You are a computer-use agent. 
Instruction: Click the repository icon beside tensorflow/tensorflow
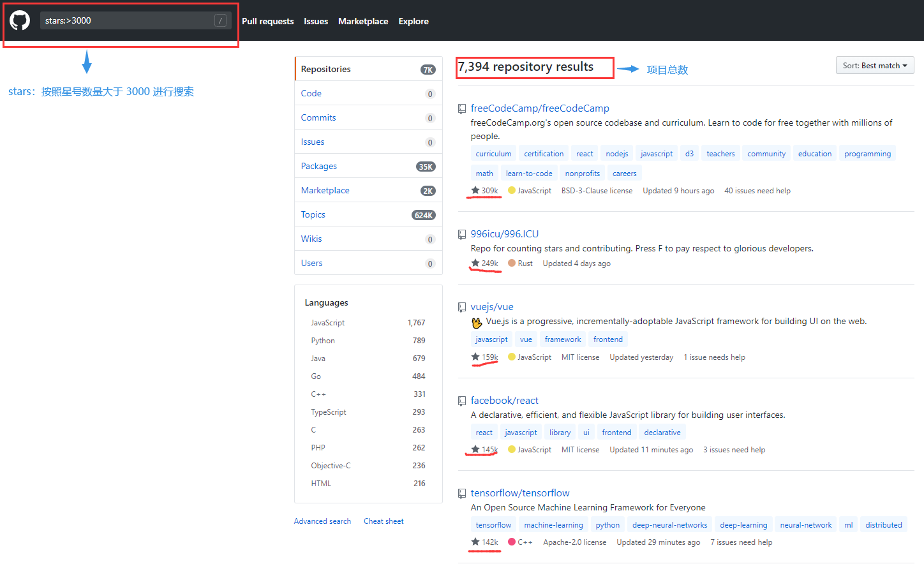[x=462, y=494]
